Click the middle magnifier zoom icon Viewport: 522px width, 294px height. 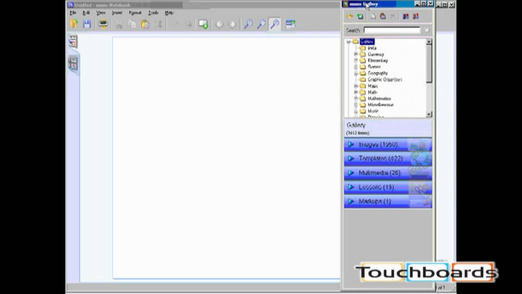(x=261, y=24)
